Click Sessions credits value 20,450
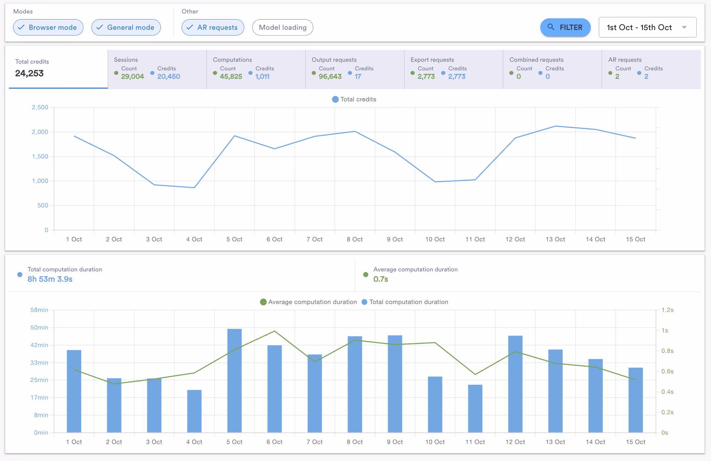Viewport: 711px width, 461px height. [x=169, y=77]
